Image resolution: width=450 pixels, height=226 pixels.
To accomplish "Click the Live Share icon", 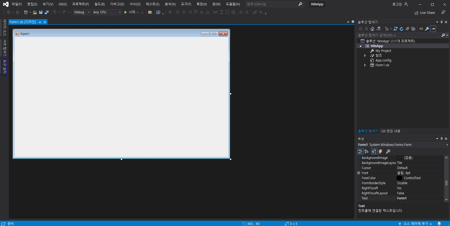I will (416, 13).
